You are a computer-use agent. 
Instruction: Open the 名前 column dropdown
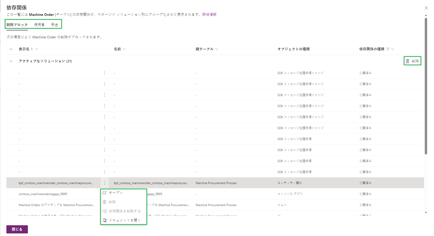pyautogui.click(x=124, y=49)
